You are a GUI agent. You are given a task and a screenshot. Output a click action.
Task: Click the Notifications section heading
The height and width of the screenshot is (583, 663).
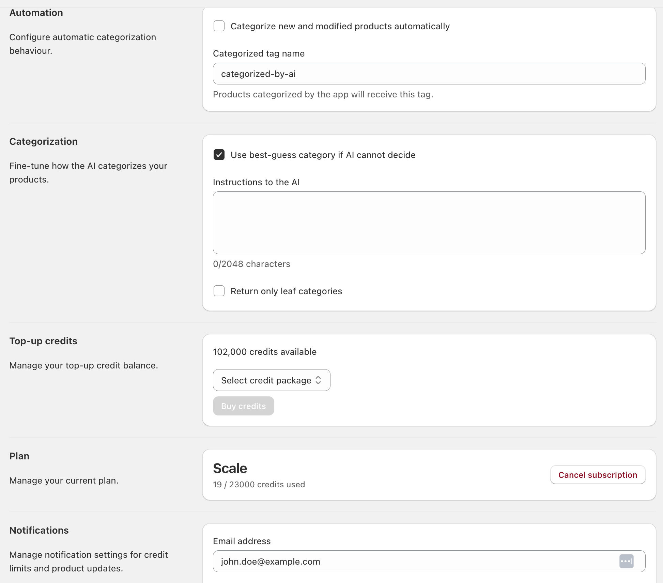39,530
